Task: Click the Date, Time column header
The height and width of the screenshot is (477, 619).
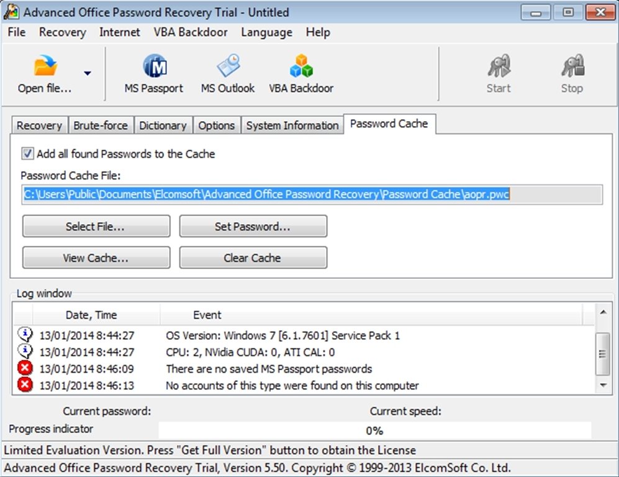Action: point(96,315)
